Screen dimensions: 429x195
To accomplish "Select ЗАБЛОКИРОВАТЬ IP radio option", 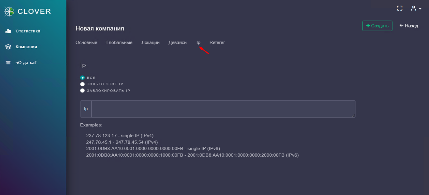I will tap(83, 91).
